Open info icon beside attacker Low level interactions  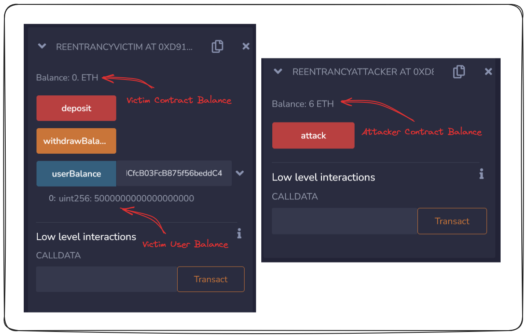(482, 174)
